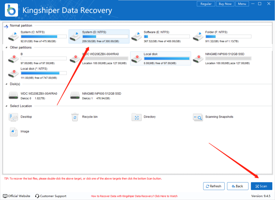Screen dimensions: 275x200
Task: Collapse the Other partitions section
Action: pos(6,47)
